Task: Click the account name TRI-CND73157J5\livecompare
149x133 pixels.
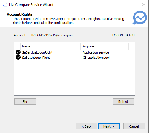Action: pyautogui.click(x=52, y=35)
